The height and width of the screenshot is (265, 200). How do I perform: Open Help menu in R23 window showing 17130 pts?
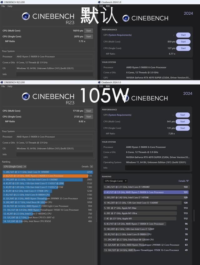point(10,86)
